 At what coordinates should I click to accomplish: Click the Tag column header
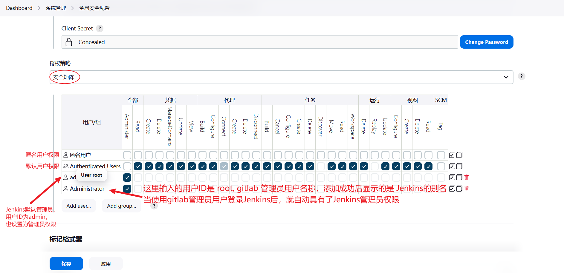[441, 127]
